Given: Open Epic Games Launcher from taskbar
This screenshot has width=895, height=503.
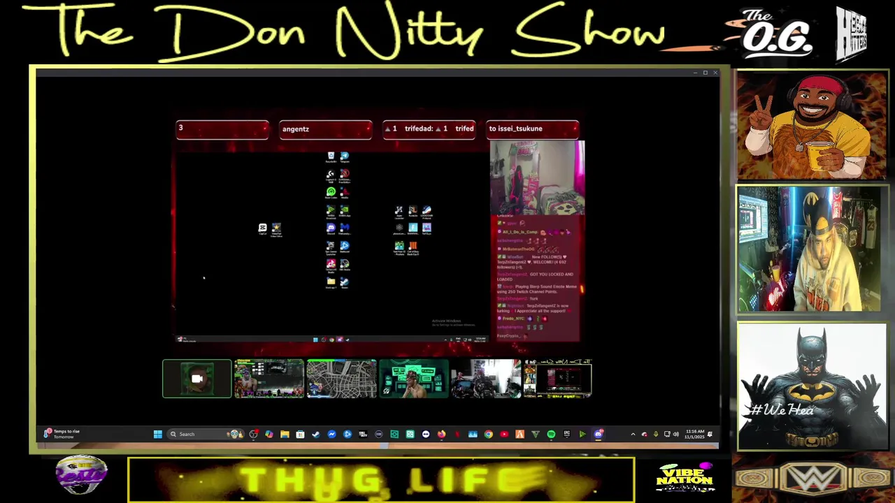Looking at the screenshot, I should [566, 434].
